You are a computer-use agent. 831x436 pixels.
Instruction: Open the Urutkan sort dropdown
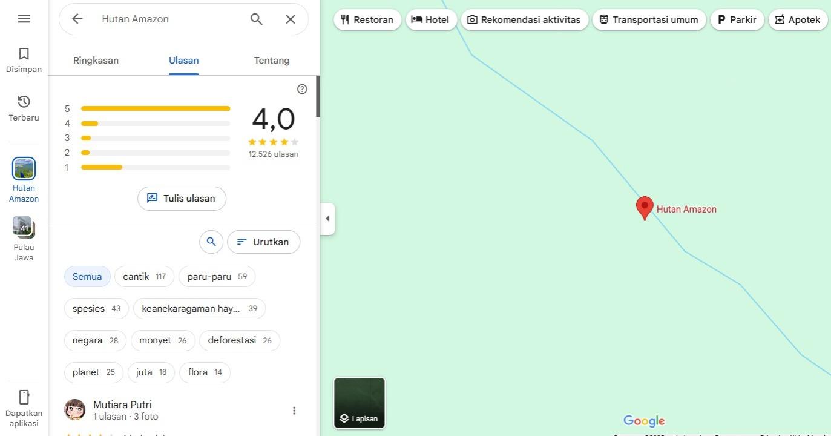(263, 242)
